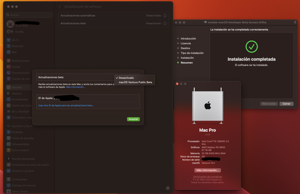The width and height of the screenshot is (300, 194).
Task: Open Certificación de normativas link
Action: pos(208,177)
